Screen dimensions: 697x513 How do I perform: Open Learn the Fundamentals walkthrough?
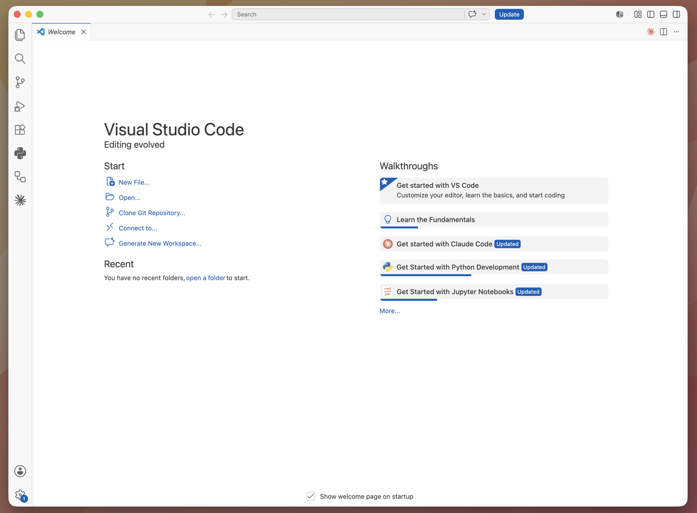tap(494, 220)
